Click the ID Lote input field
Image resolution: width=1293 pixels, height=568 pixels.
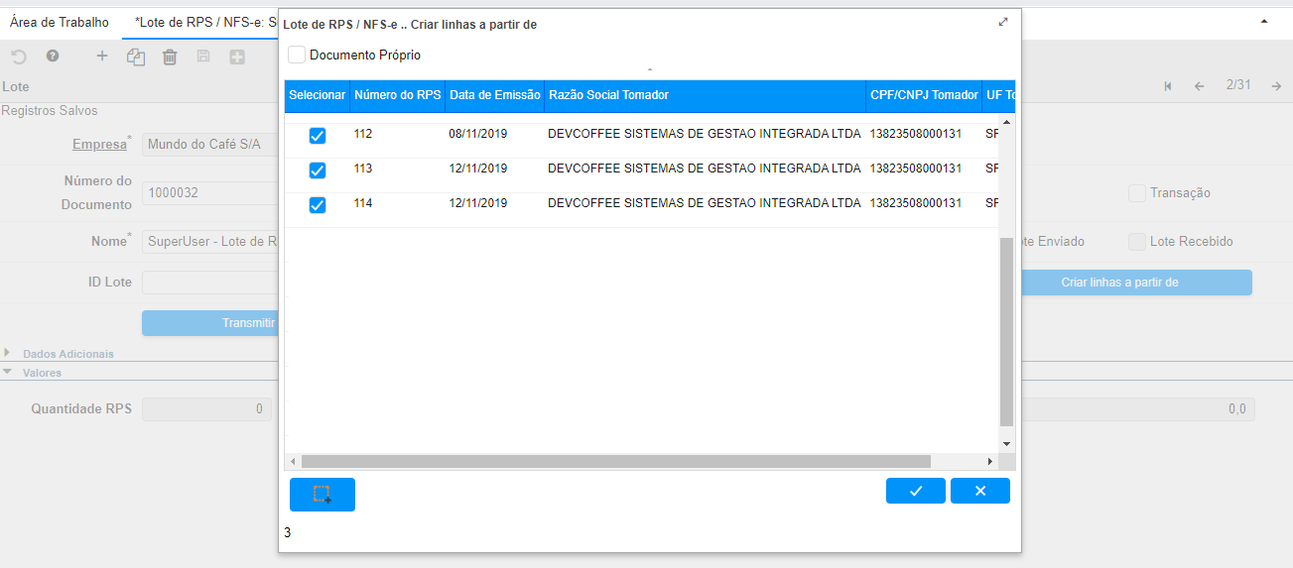[x=209, y=283]
